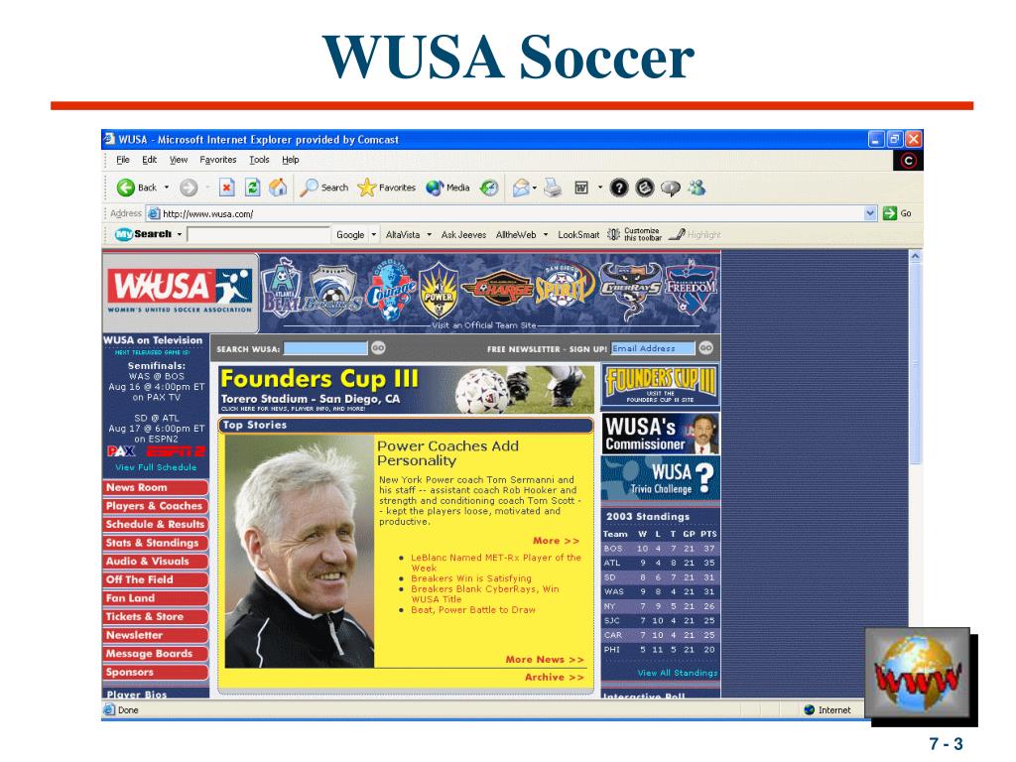The height and width of the screenshot is (762, 1016).
Task: Open the History clock icon
Action: tap(489, 188)
